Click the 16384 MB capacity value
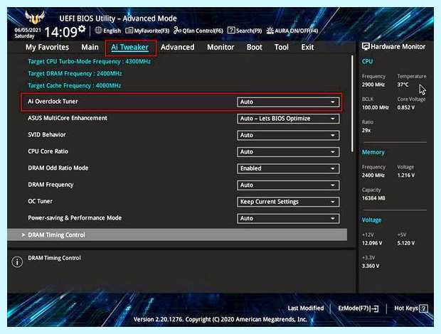 [x=373, y=198]
